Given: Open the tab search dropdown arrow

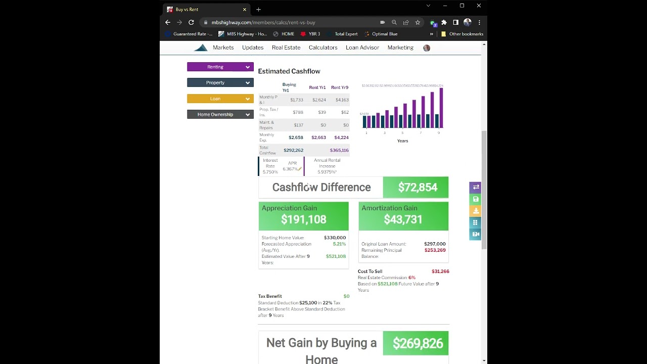Looking at the screenshot, I should [428, 6].
